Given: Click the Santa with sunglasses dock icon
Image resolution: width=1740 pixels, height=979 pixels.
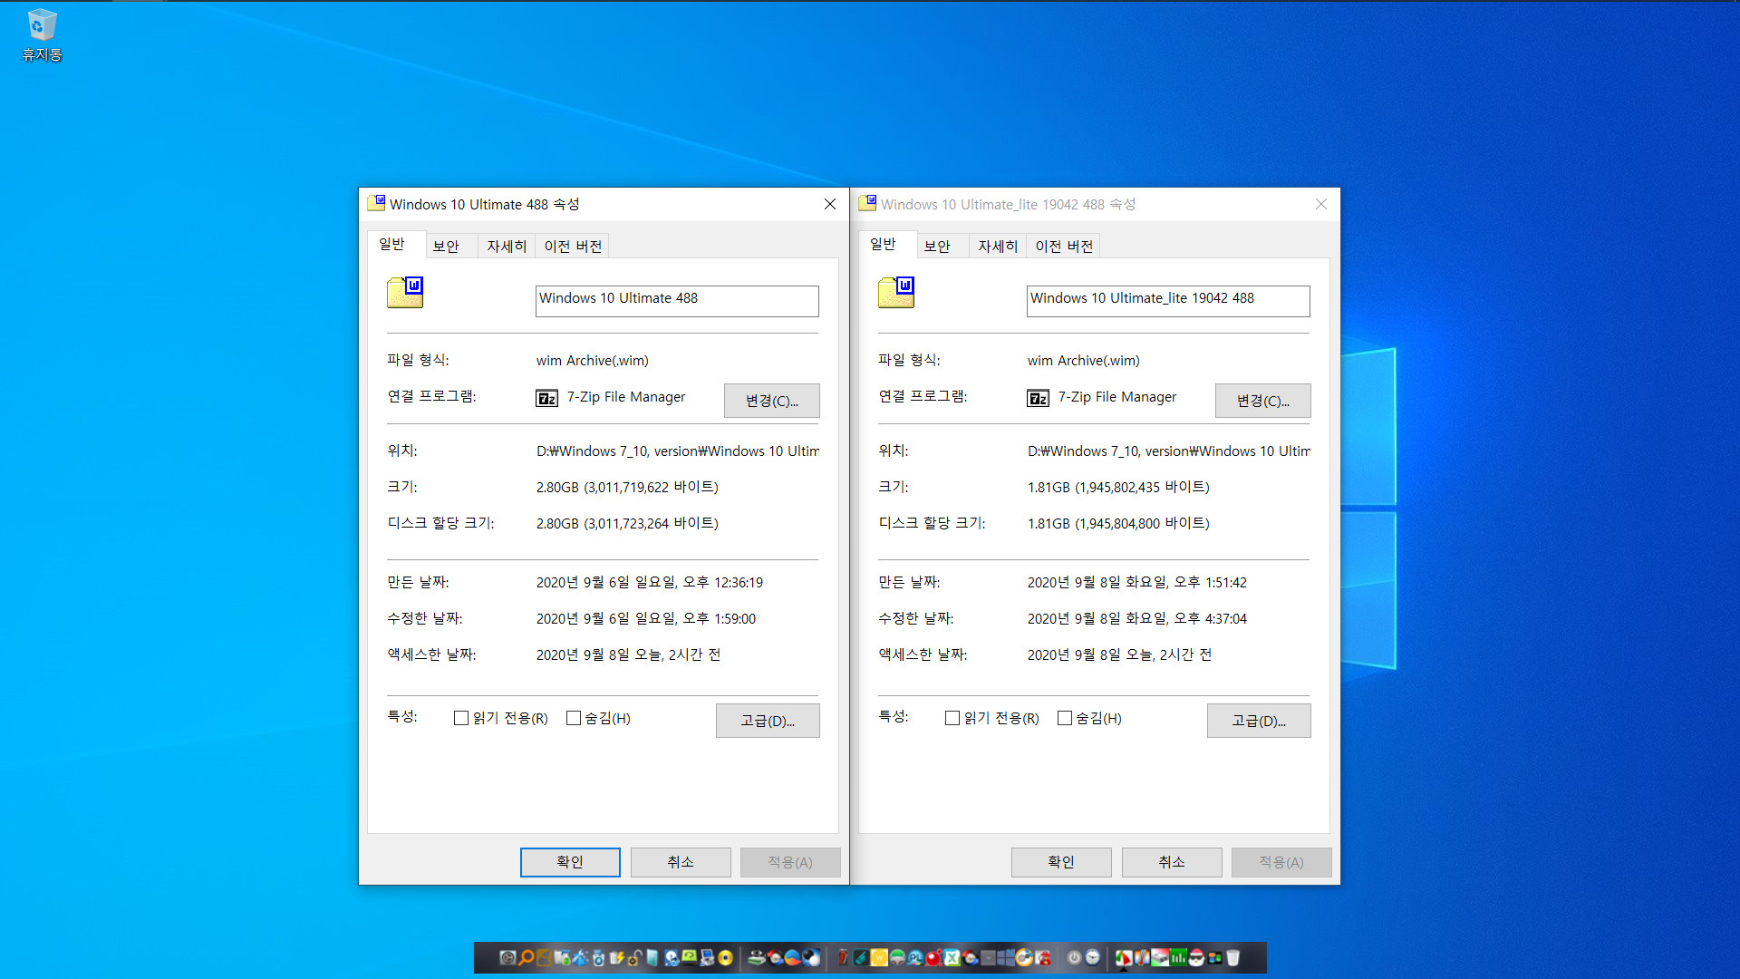Looking at the screenshot, I should point(1196,957).
